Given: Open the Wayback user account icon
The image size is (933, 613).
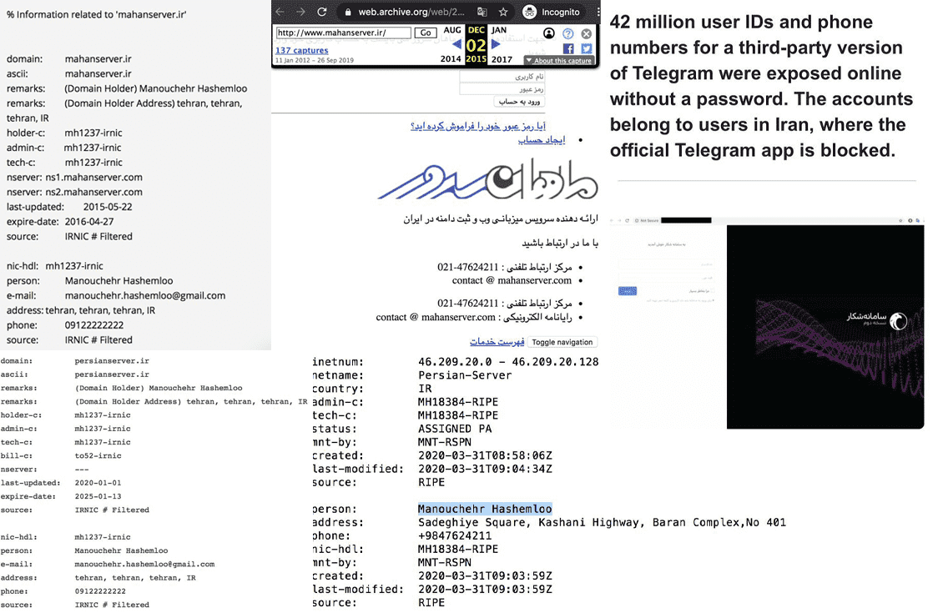Looking at the screenshot, I should tap(548, 34).
